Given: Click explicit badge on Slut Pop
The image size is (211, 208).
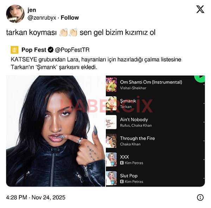Looking at the screenshot, I should [122, 182].
